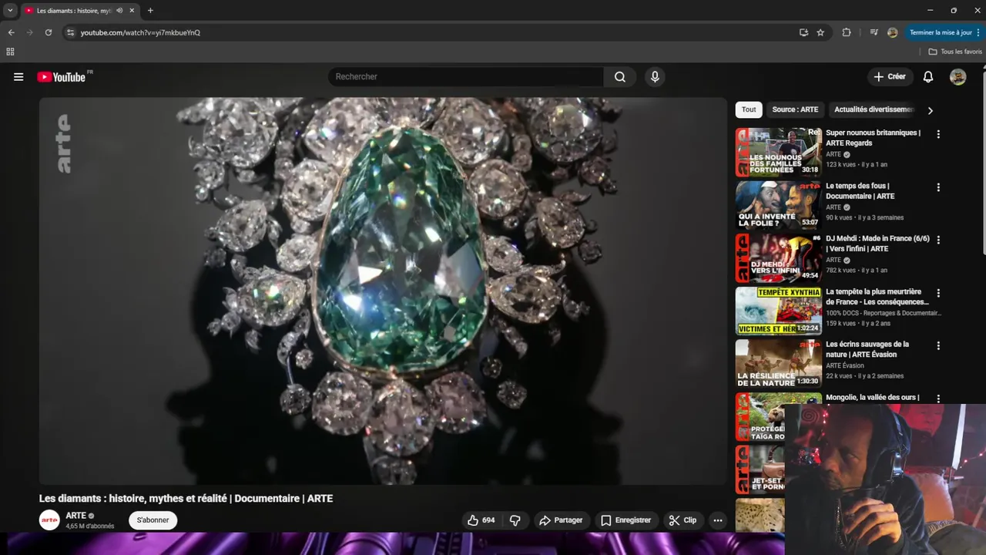Open the browser extensions puzzle icon
This screenshot has height=555, width=986.
click(x=847, y=32)
